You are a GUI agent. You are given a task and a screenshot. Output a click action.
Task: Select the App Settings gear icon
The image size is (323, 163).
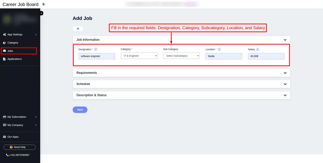click(4, 34)
